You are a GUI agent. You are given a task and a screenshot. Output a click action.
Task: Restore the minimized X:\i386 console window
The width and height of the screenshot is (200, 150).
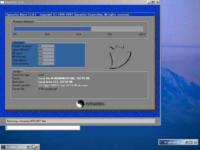coord(28,147)
